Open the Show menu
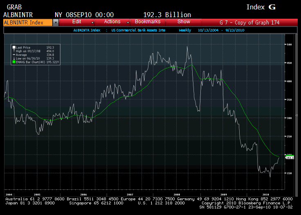Screen dimensions: 301x215 pos(184,22)
